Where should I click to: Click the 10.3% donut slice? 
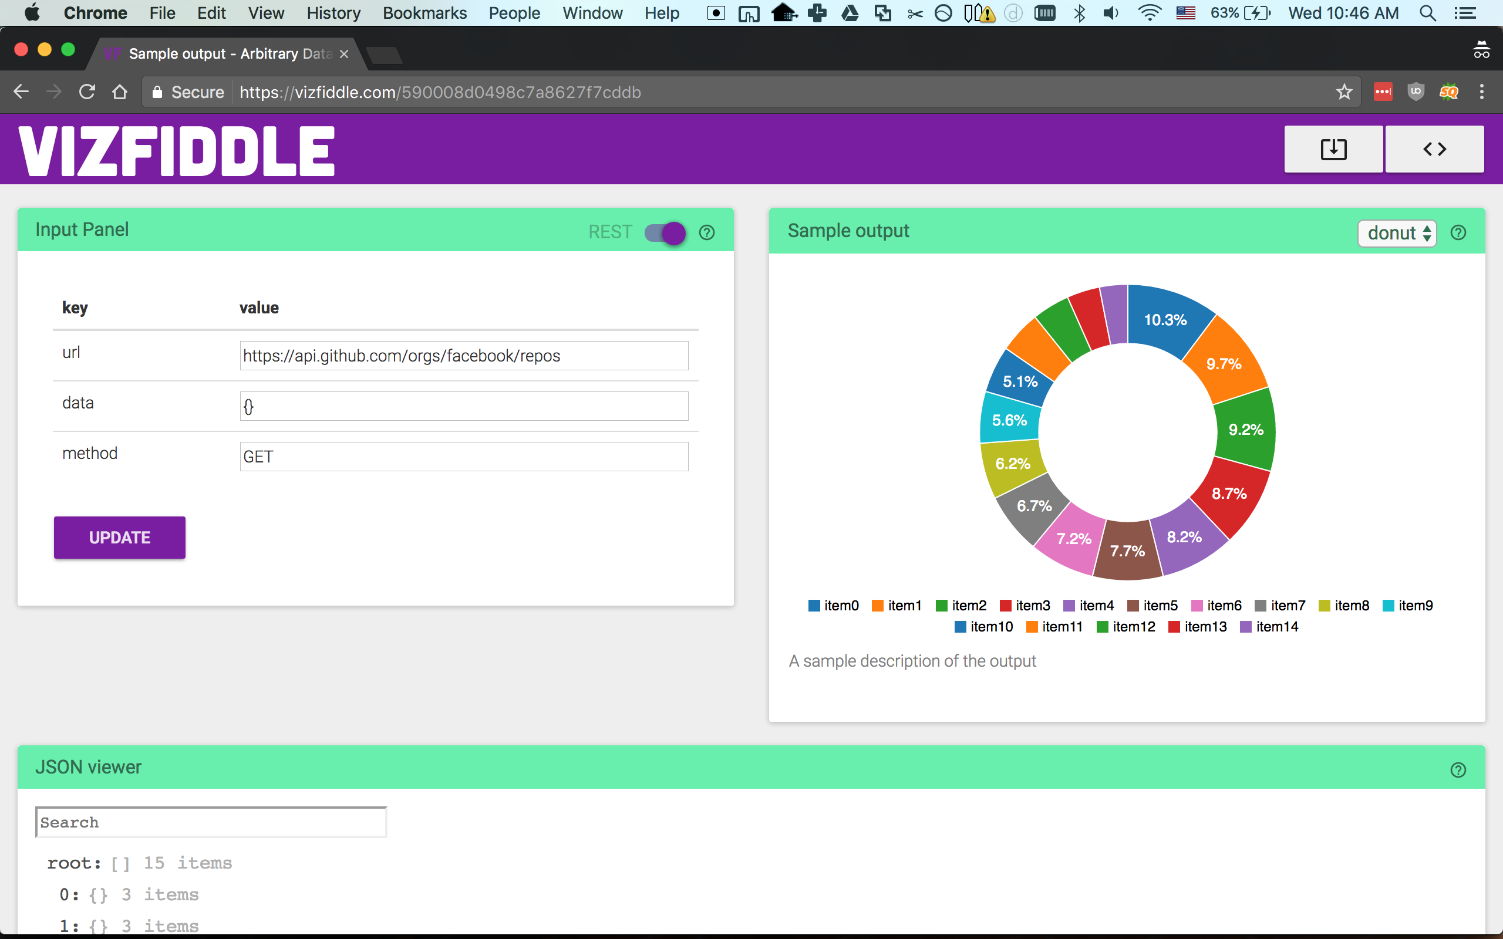(x=1165, y=320)
